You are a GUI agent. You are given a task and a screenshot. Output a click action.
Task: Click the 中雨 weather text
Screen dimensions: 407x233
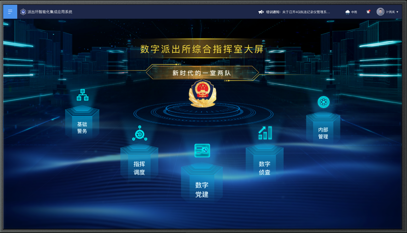354,12
